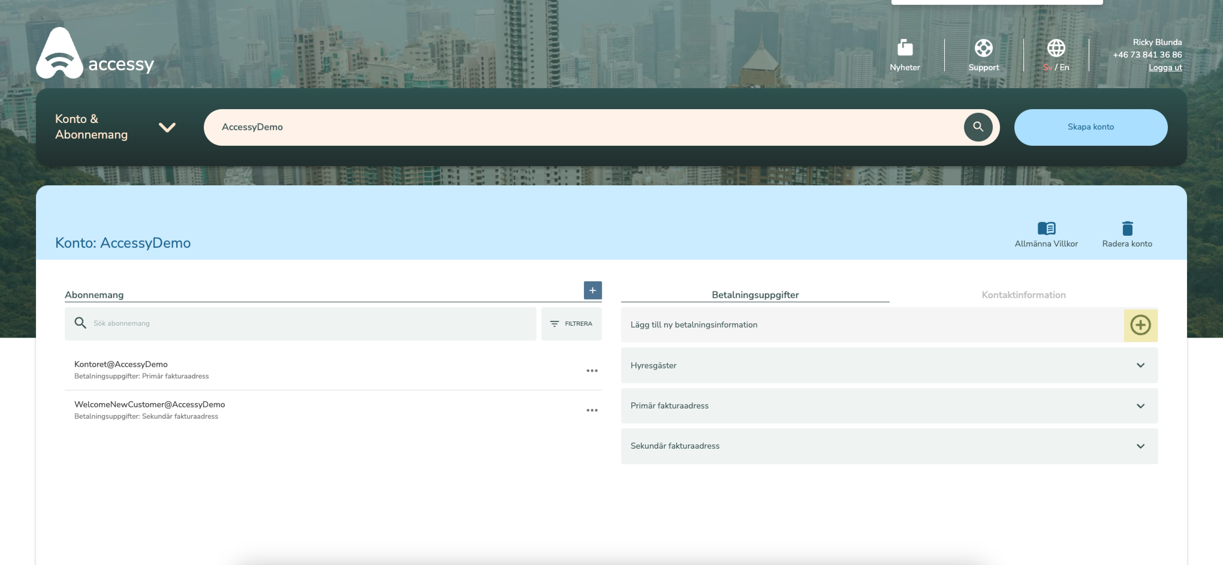Screen dimensions: 1223x565
Task: Click Konto: AccessyDemo heading
Action: click(123, 243)
